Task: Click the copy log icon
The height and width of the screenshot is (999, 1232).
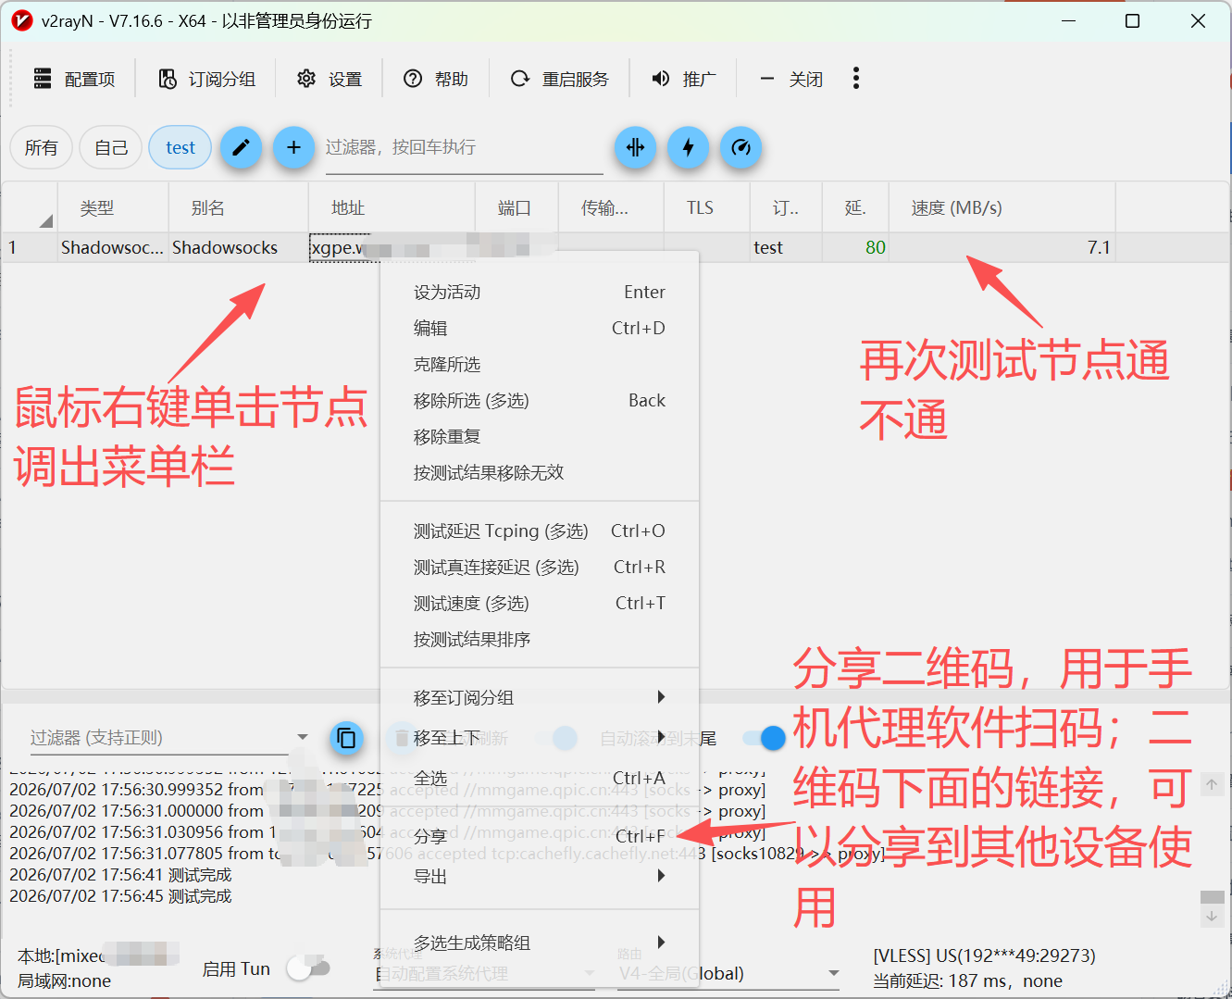Action: click(x=346, y=738)
